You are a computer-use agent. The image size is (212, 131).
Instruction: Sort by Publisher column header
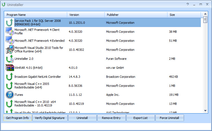pos(136,15)
